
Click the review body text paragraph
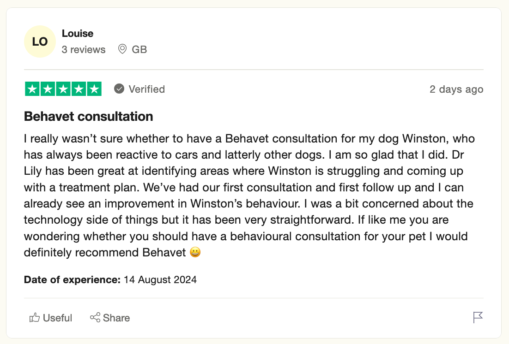coord(249,196)
